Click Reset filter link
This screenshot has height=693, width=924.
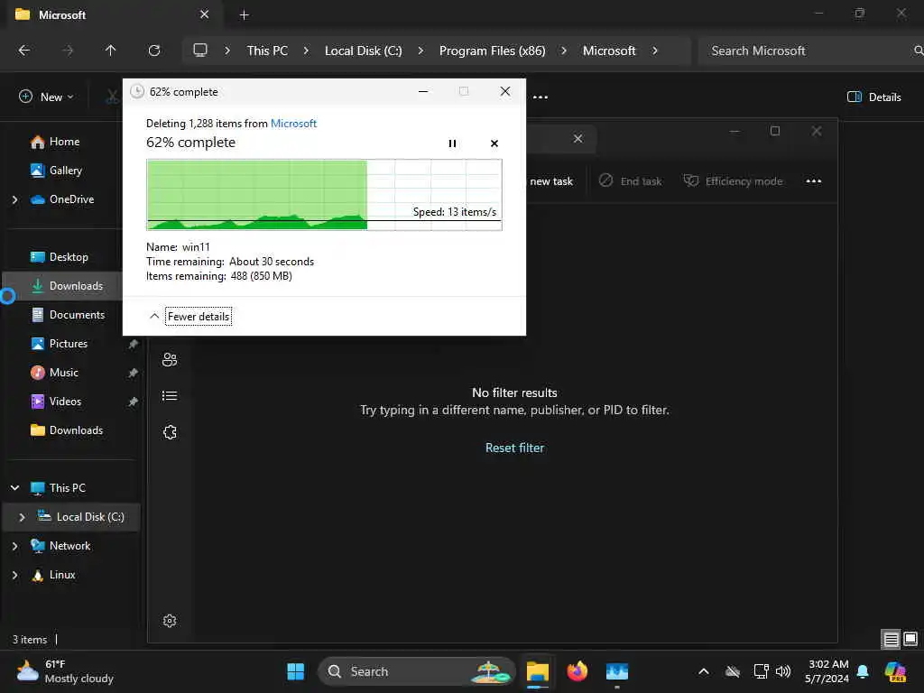[514, 448]
